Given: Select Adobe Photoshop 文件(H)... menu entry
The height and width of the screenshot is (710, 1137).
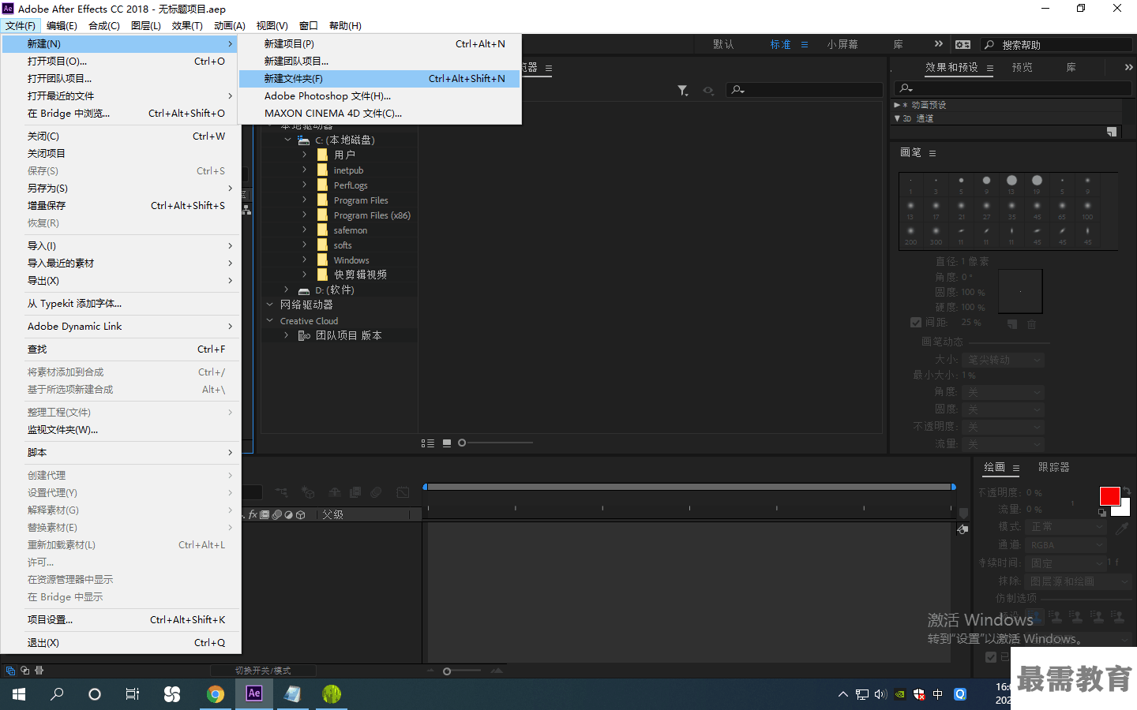Looking at the screenshot, I should pyautogui.click(x=380, y=96).
